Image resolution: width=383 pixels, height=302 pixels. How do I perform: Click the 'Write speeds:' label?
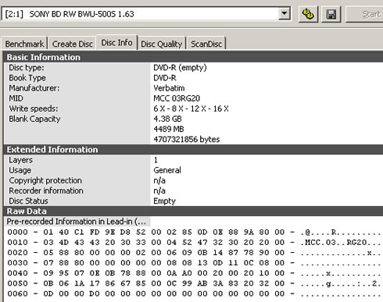[x=34, y=108]
